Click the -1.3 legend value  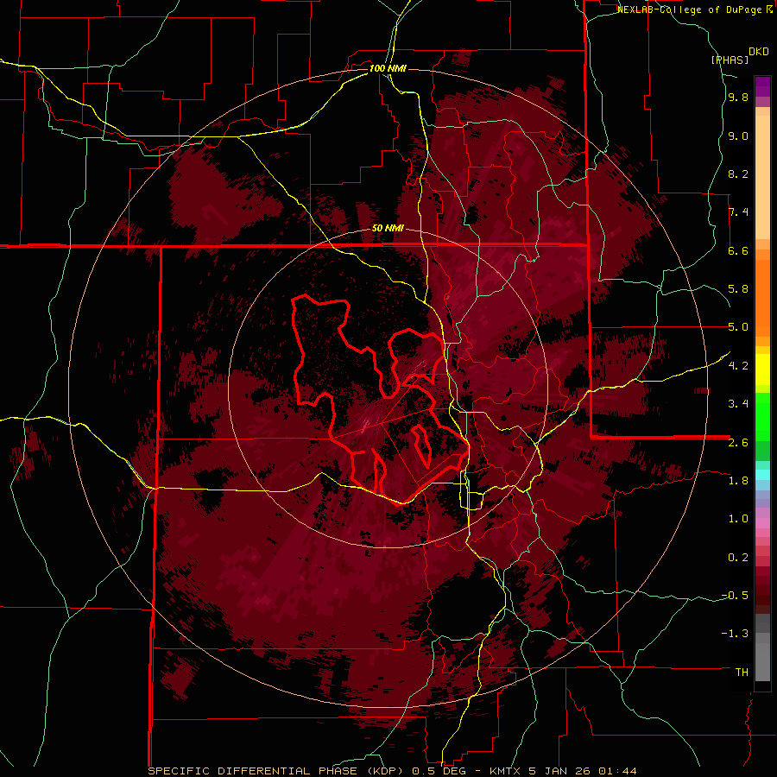point(735,634)
